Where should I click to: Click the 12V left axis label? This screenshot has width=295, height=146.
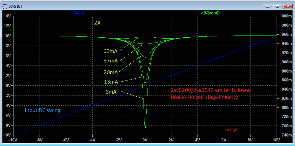pyautogui.click(x=8, y=26)
